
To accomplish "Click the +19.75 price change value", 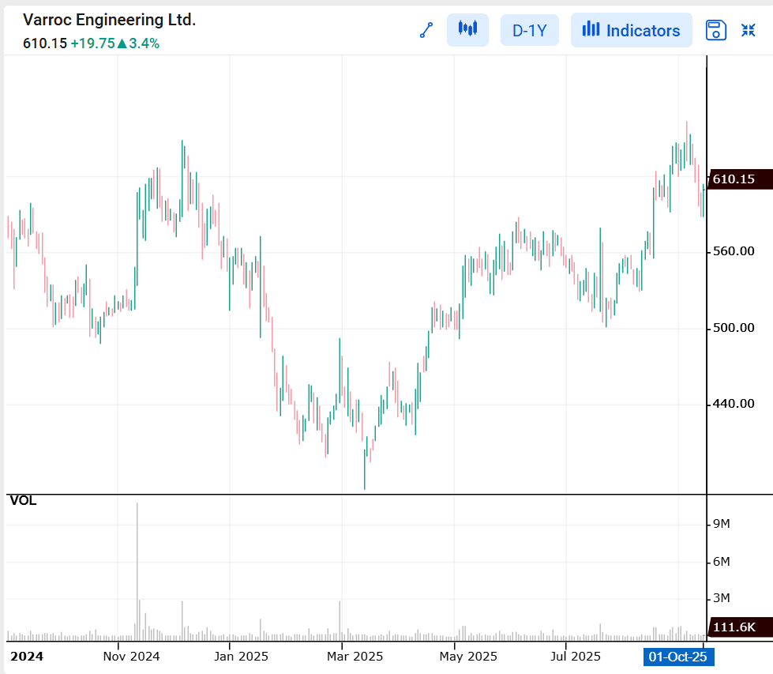I will [92, 43].
